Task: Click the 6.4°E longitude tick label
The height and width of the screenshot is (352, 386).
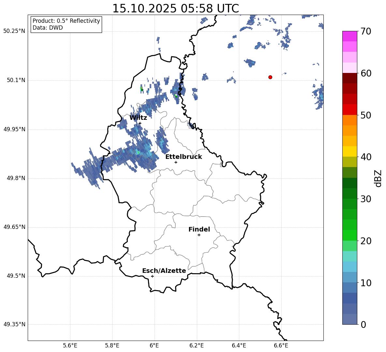Action: coord(239,345)
